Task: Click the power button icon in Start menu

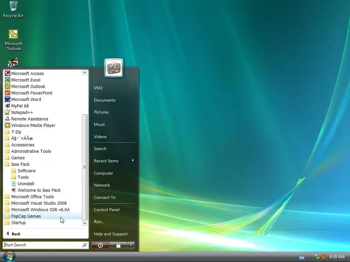Action: (100, 245)
